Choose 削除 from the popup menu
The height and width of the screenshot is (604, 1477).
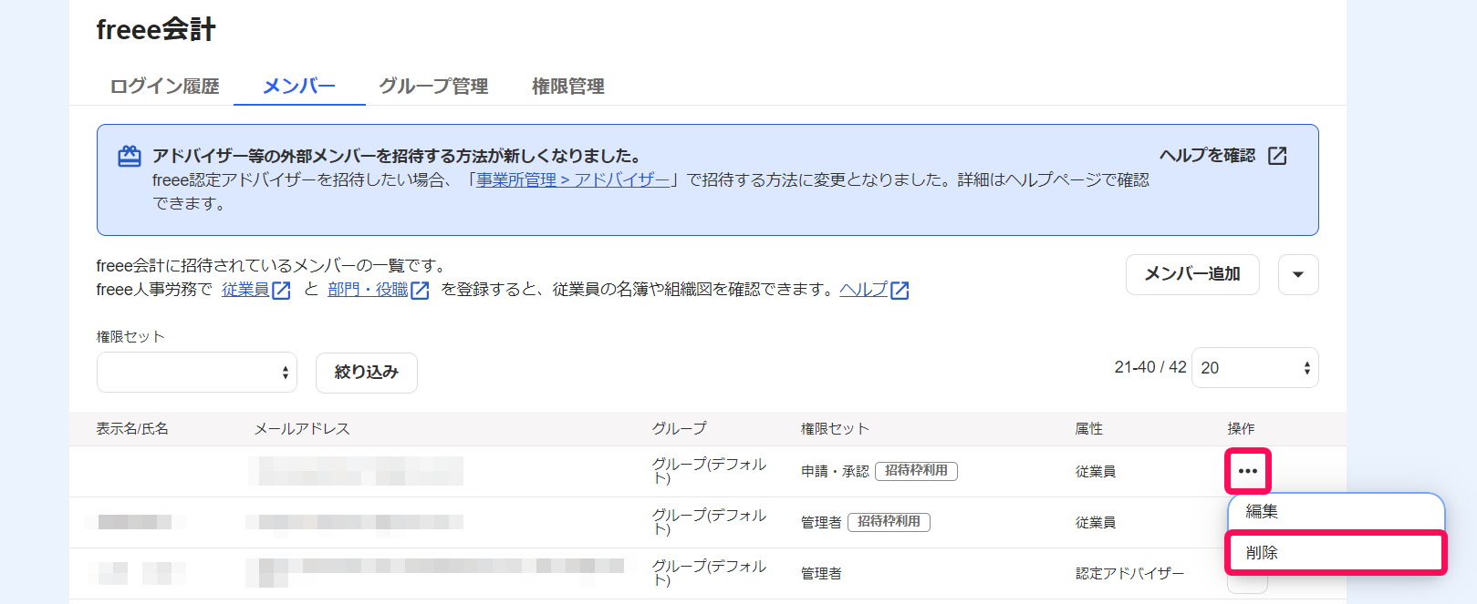pyautogui.click(x=1337, y=553)
